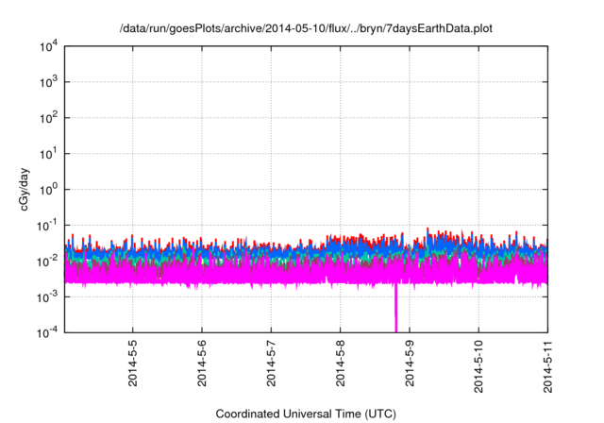The width and height of the screenshot is (604, 423).
Task: Click the 10^2 y-axis tick label
Action: [x=48, y=118]
